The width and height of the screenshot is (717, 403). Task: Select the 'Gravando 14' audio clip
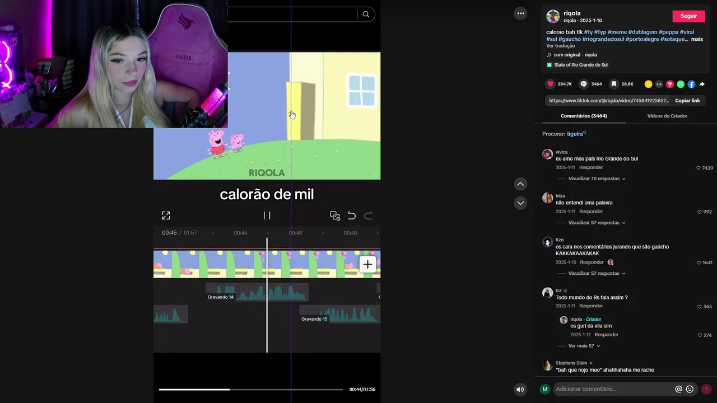(x=257, y=292)
